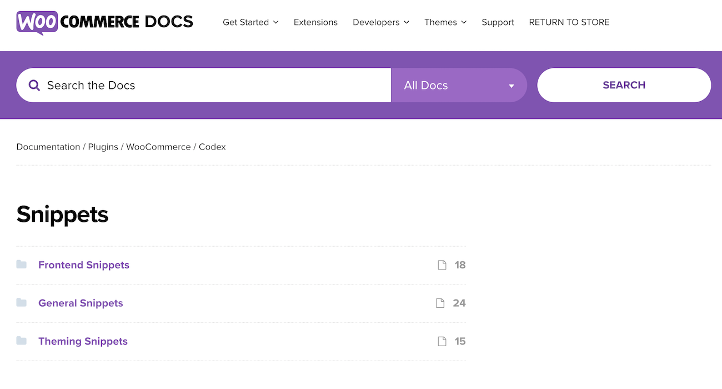722x389 pixels.
Task: Click the folder icon beside Theming Snippets
Action: coord(22,341)
